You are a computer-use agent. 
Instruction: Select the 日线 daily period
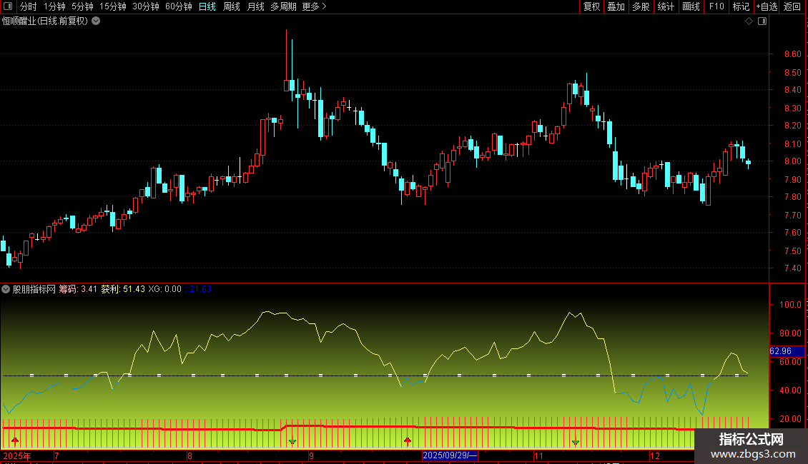[207, 6]
